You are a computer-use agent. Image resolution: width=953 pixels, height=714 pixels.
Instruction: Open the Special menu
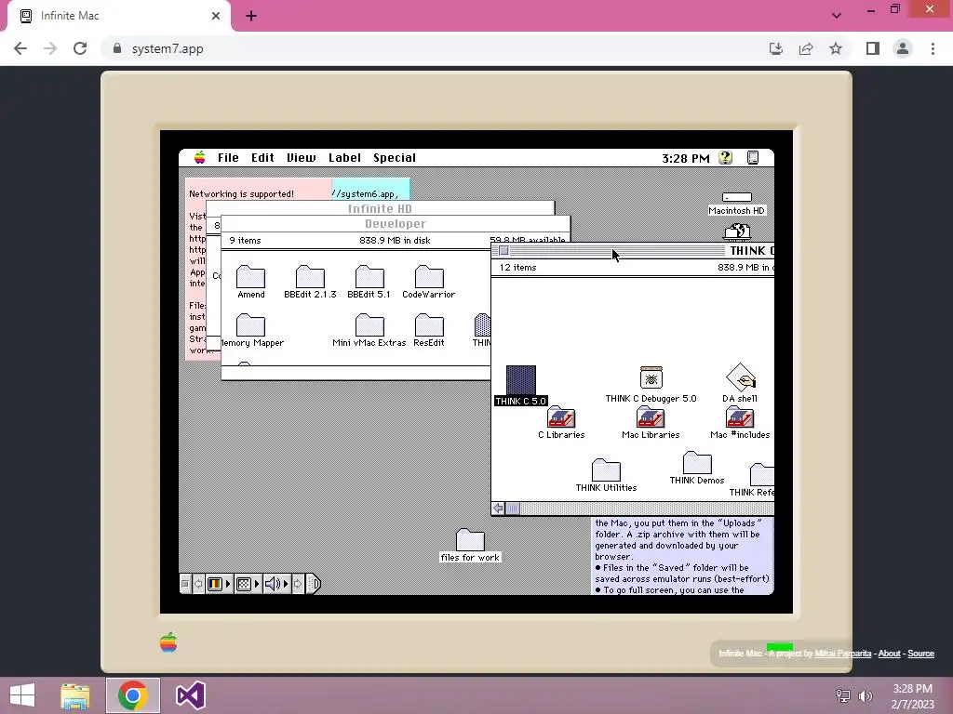pos(395,158)
